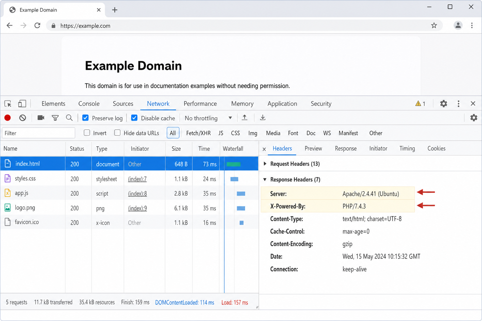The height and width of the screenshot is (321, 482).
Task: View site security lock icon
Action: 53,26
